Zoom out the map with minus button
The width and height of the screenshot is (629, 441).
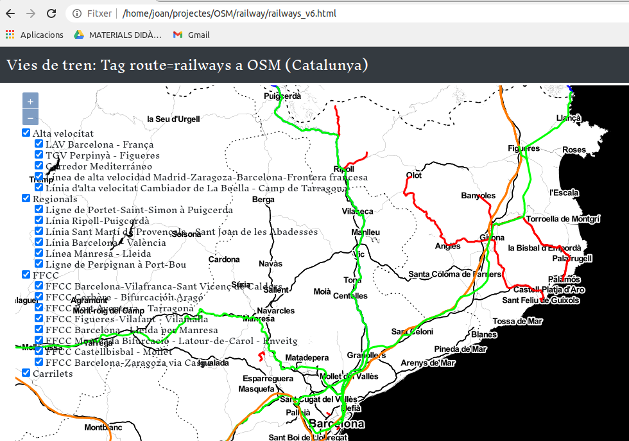(x=30, y=117)
